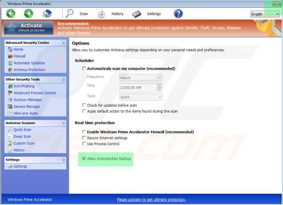Toggle Secure Internet settings checkbox
This screenshot has height=205, width=283.
[84, 138]
